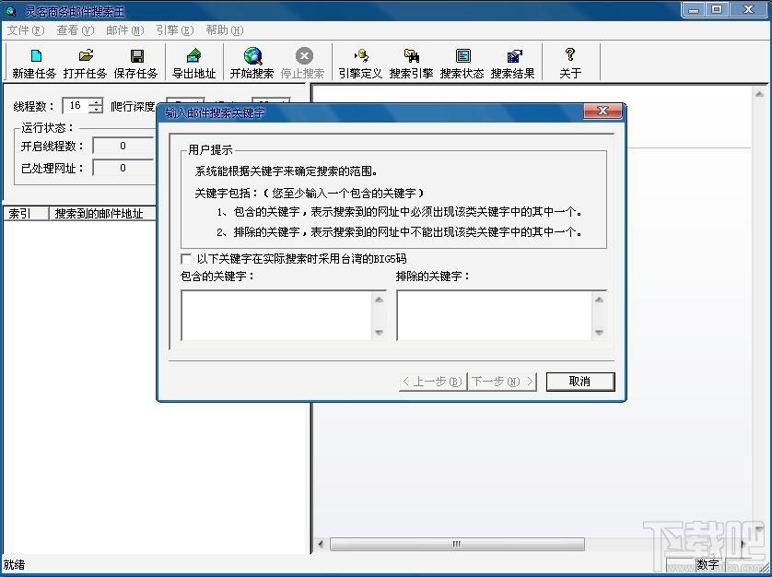The width and height of the screenshot is (772, 577).
Task: Click the 搜索引擎 (Search Engine) toolbar icon
Action: [411, 63]
